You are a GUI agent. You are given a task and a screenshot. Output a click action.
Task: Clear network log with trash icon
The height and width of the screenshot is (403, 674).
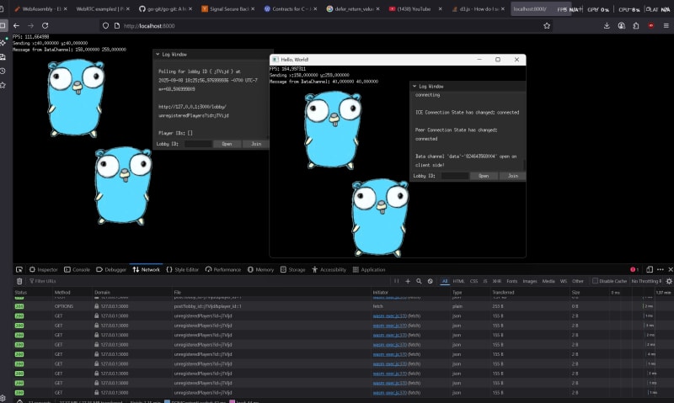click(19, 280)
